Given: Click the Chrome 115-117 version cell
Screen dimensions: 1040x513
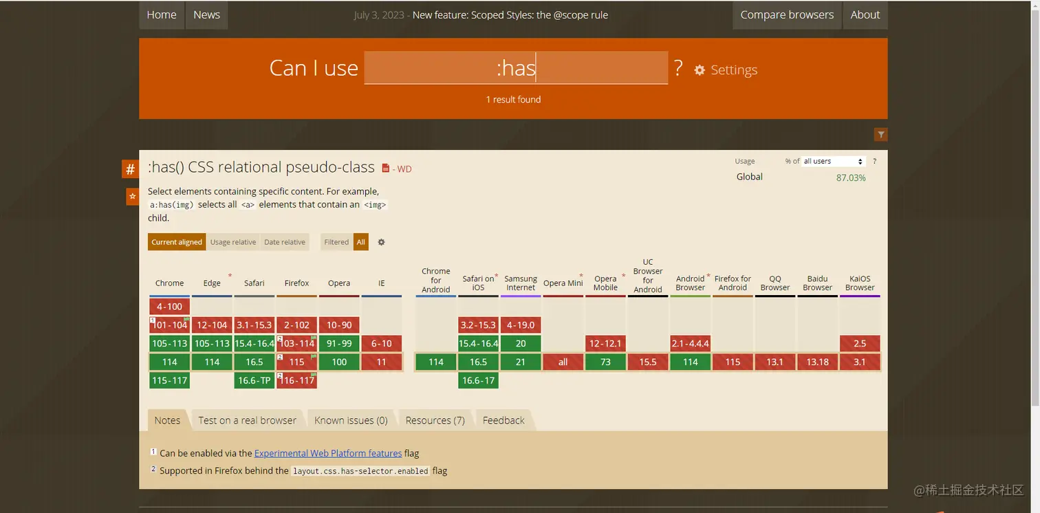Looking at the screenshot, I should coord(169,380).
